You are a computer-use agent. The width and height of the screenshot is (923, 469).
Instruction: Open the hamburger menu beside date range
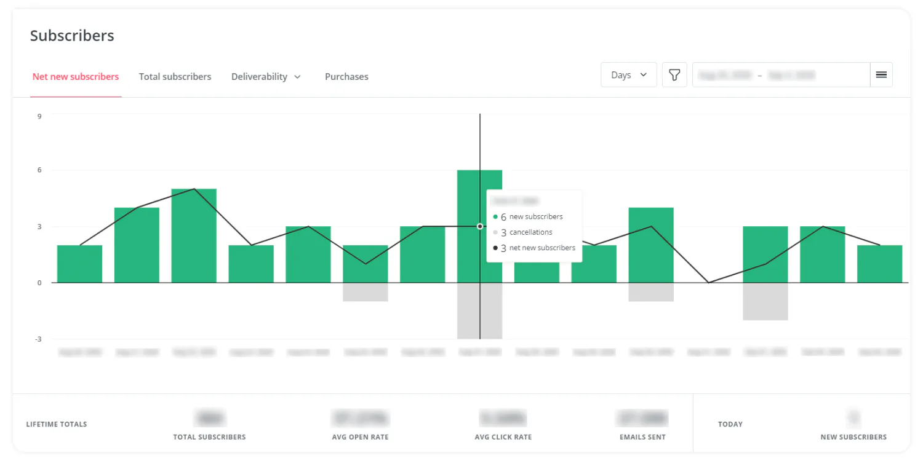[881, 75]
